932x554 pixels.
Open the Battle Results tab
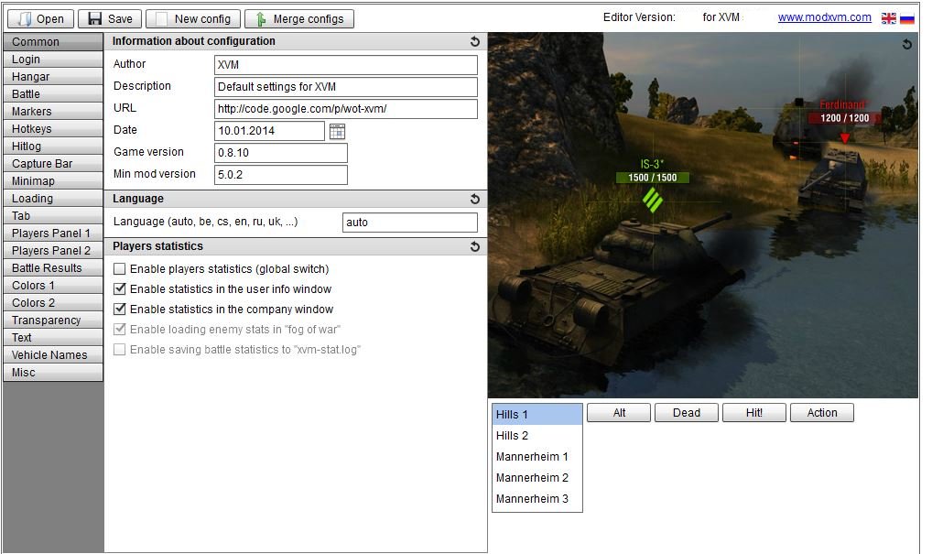click(53, 268)
